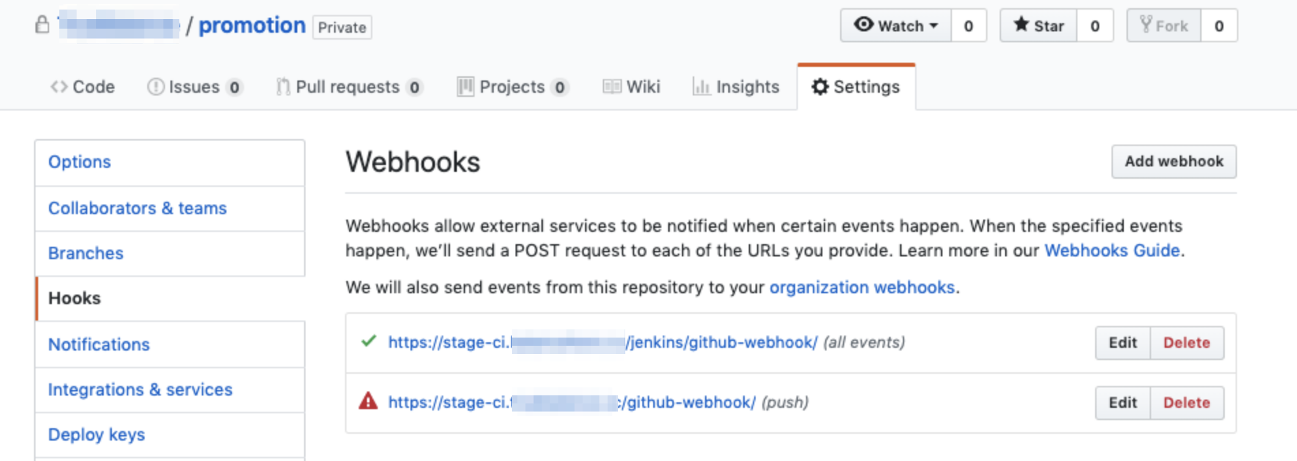Click the red warning triangle icon
Viewport: 1297px width, 461px height.
point(368,401)
